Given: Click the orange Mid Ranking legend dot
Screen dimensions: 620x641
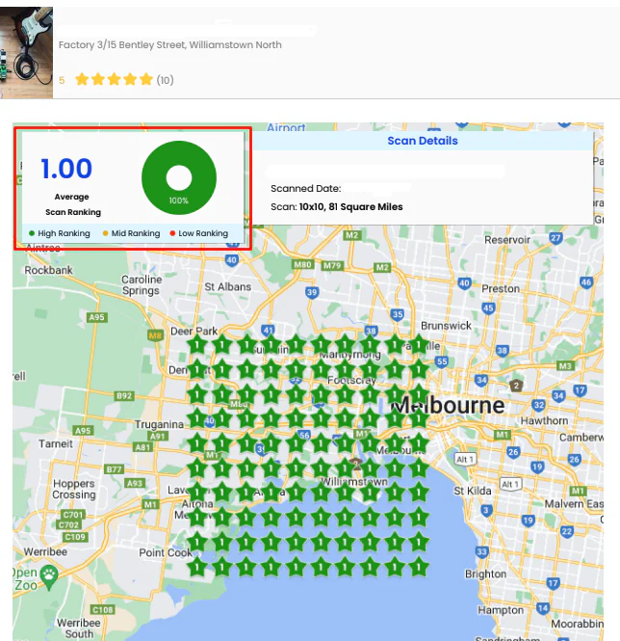Looking at the screenshot, I should point(105,233).
